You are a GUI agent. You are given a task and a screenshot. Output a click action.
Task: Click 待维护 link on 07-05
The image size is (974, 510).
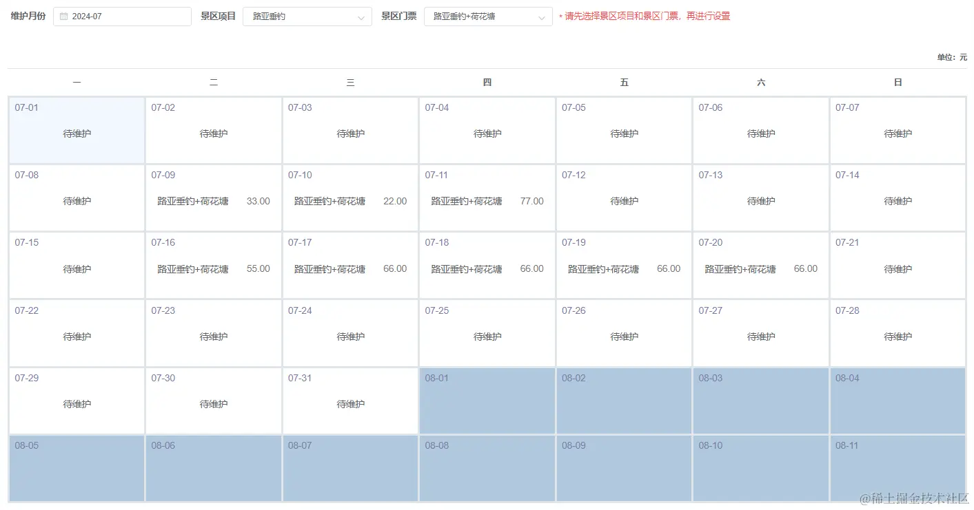[x=623, y=133]
